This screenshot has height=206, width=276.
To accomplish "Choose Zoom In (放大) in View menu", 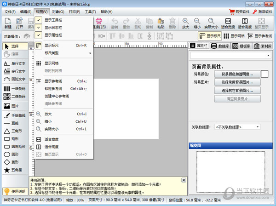I will pyautogui.click(x=63, y=114).
